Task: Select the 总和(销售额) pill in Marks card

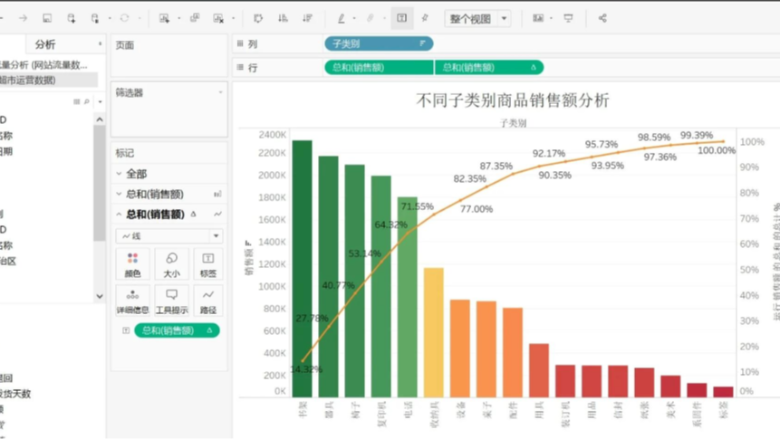Action: click(x=177, y=330)
